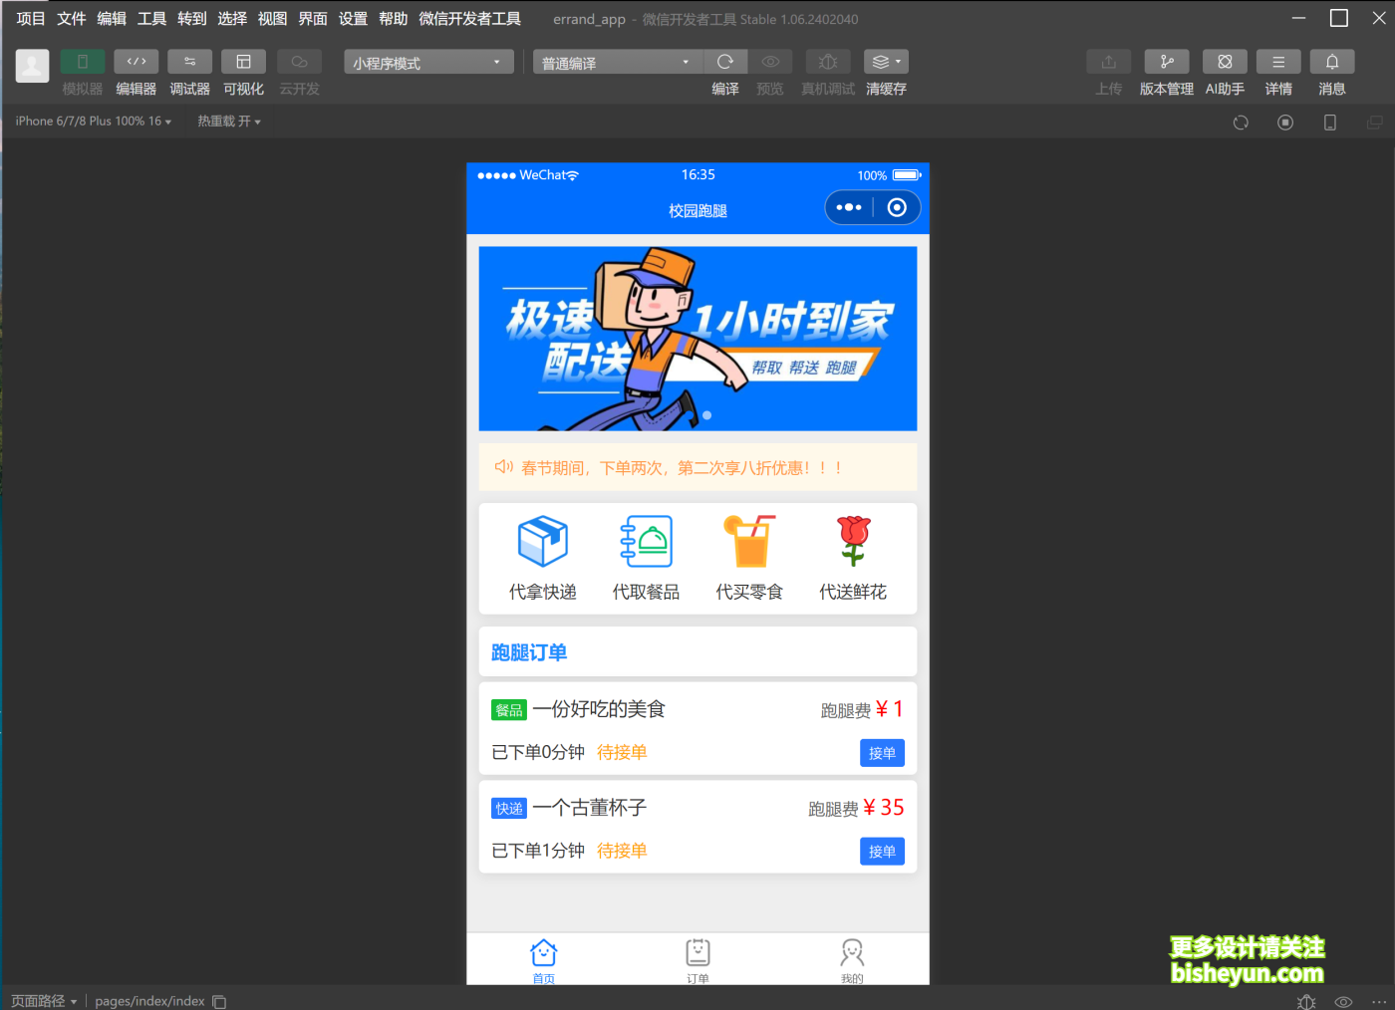1395x1010 pixels.
Task: Switch to the 订单 tab in the mini program
Action: coord(697,959)
